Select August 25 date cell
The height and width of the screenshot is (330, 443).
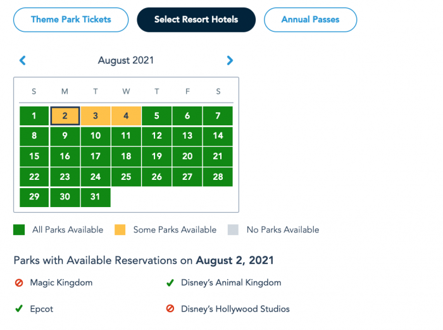tap(126, 177)
